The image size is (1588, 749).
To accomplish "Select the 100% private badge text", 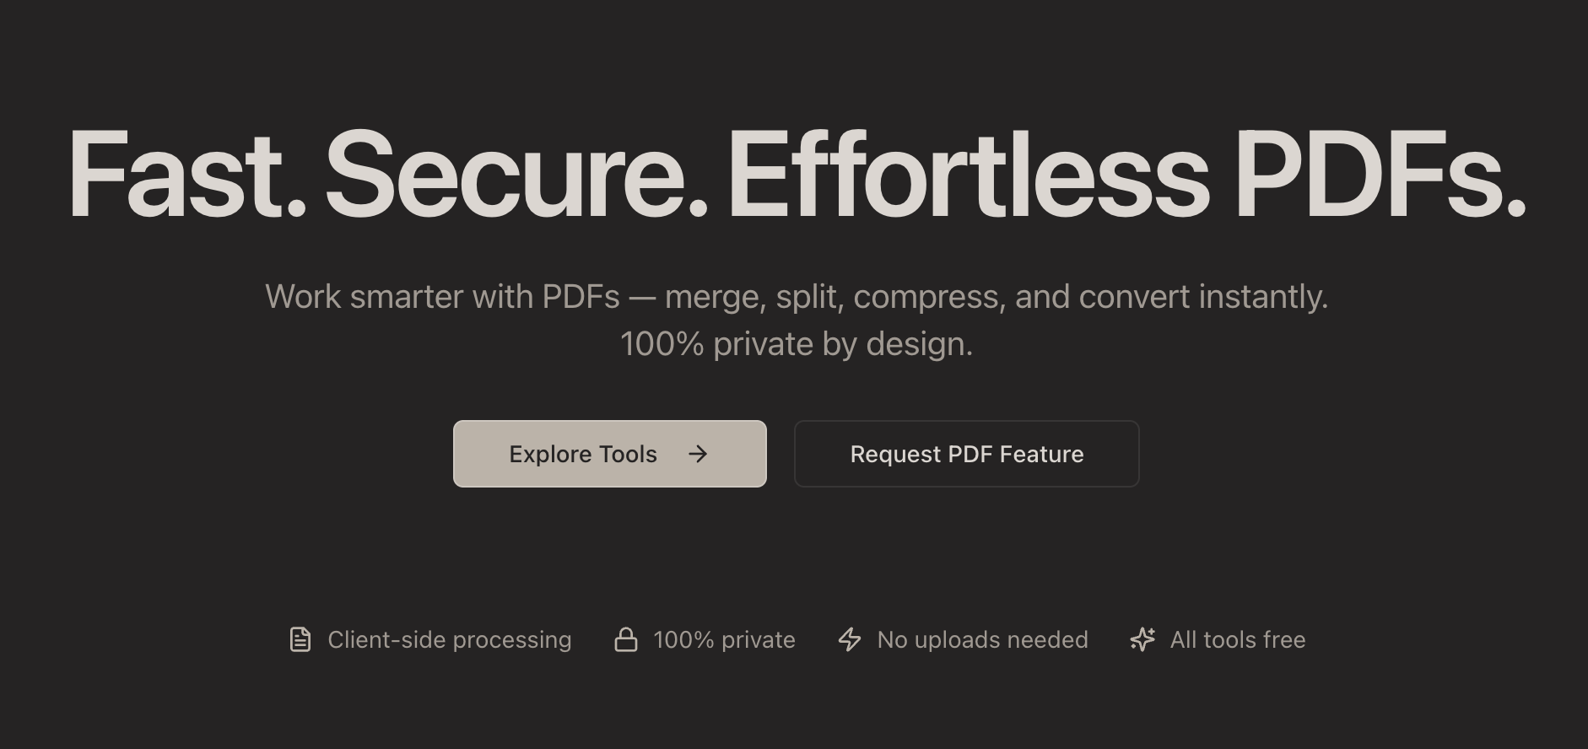I will [723, 639].
